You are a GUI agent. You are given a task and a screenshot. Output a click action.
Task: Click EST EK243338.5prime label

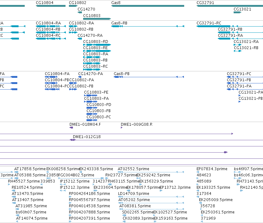[96, 169]
